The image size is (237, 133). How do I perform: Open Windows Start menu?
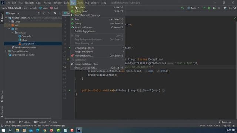point(3,130)
